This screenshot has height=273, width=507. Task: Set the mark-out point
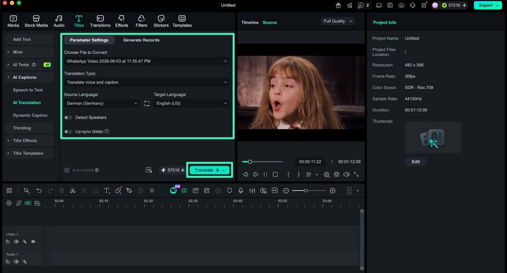coord(299,174)
